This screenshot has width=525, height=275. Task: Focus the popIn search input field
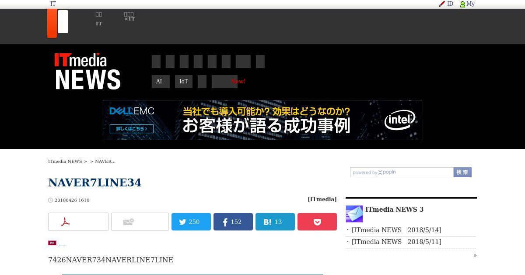[402, 172]
